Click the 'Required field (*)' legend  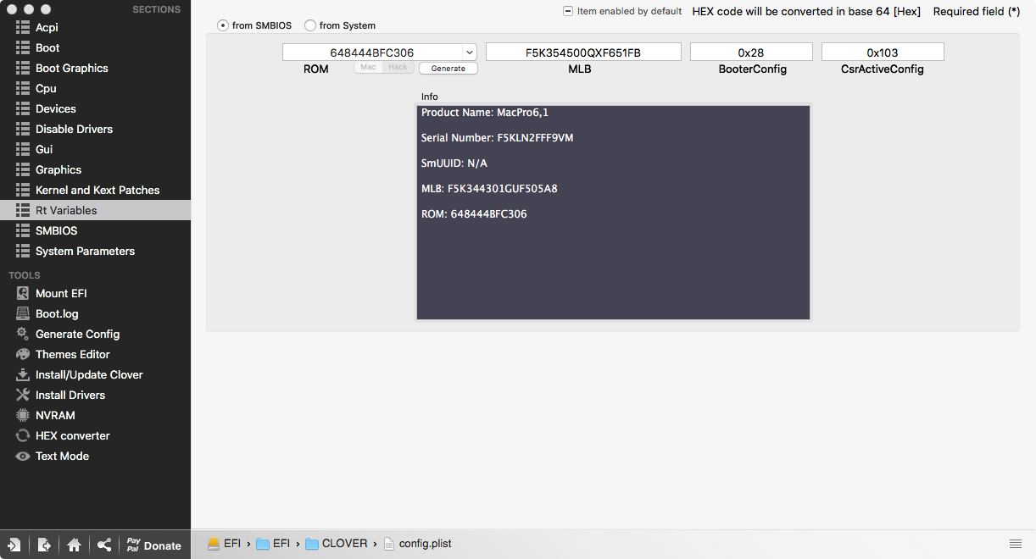tap(977, 12)
